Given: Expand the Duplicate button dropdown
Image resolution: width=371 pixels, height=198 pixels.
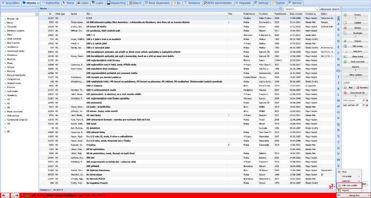Looking at the screenshot, I should [x=356, y=36].
